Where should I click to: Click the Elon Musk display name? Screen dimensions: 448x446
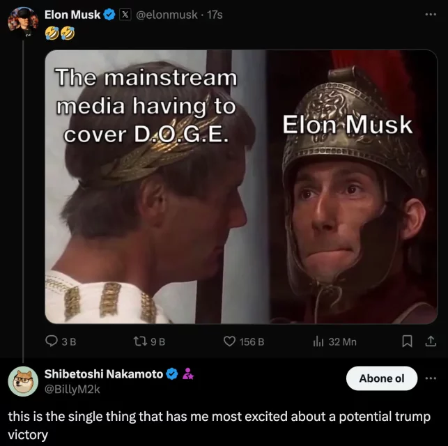click(72, 14)
